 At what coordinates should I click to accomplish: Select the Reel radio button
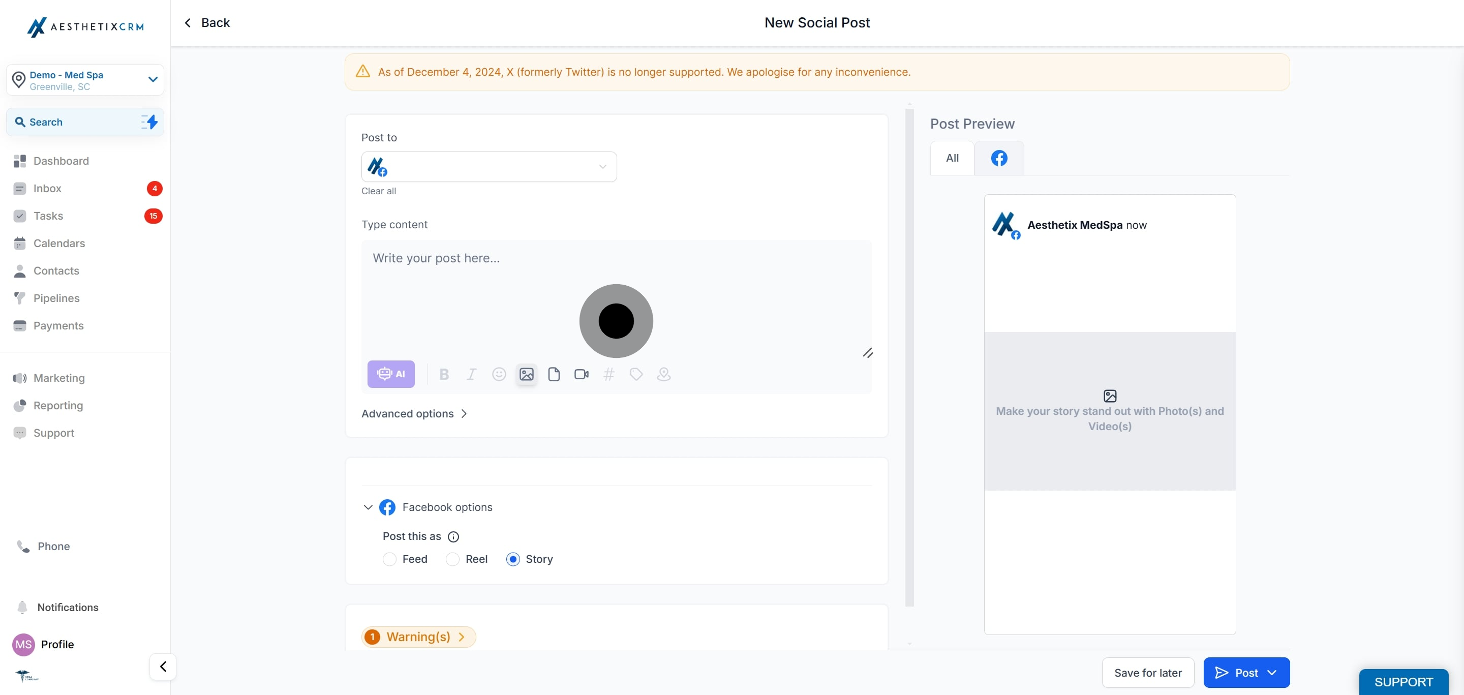click(452, 559)
